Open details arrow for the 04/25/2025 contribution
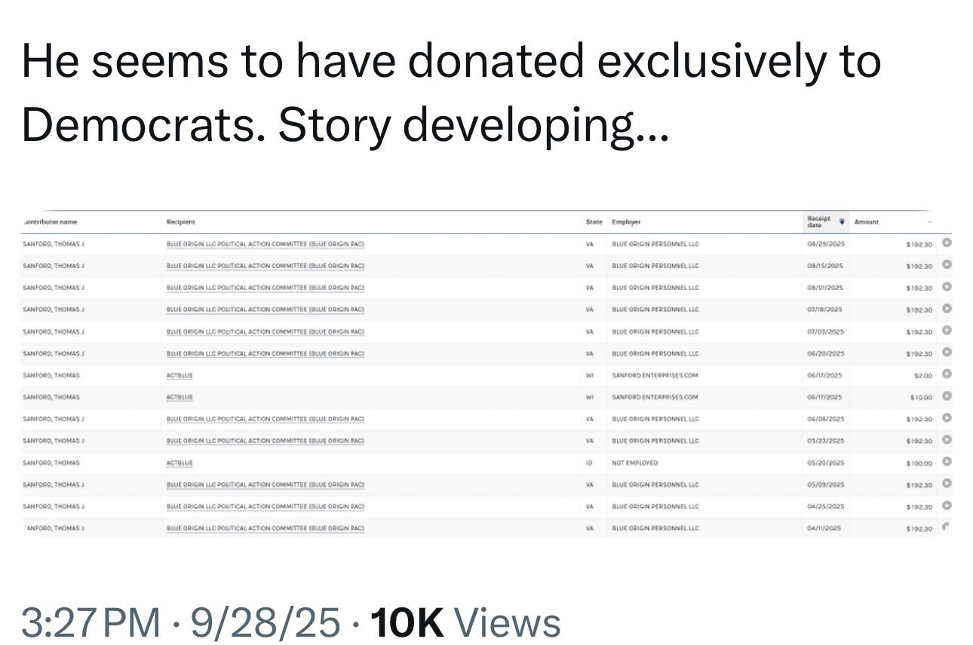This screenshot has height=645, width=973. pos(947,506)
